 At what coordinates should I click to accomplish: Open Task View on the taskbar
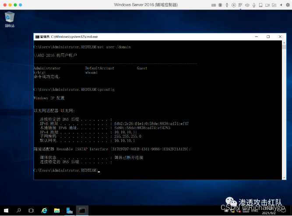31,210
